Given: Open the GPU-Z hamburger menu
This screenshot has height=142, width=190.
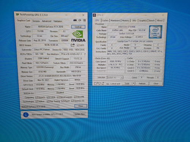Looking at the screenshot, I should click(x=85, y=20).
